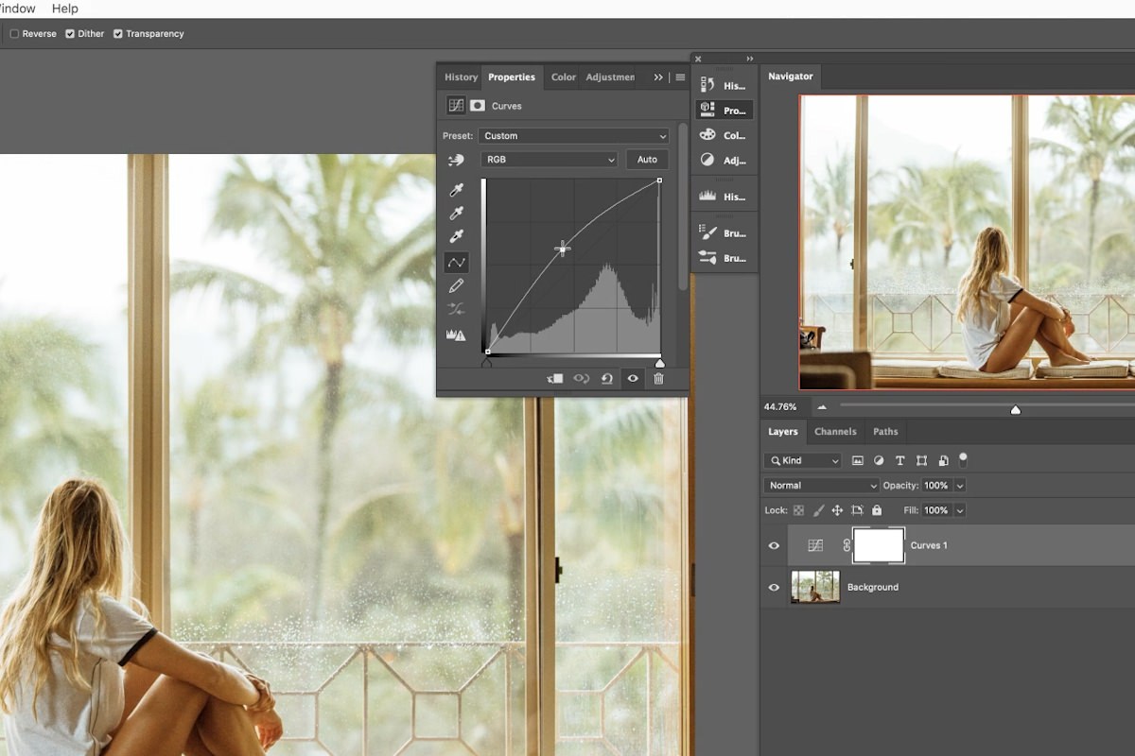Switch to the Paths tab
Viewport: 1135px width, 756px height.
coord(885,432)
